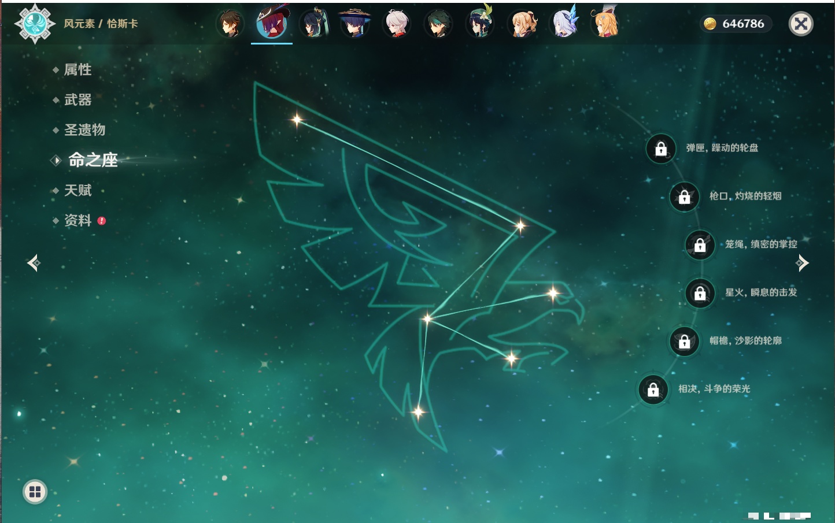
Task: Click locked constellation 星火, 瞬息的击发
Action: (700, 293)
